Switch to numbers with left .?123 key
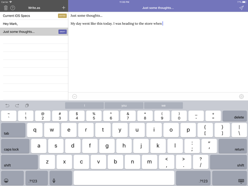248x186 pixels. click(37, 178)
